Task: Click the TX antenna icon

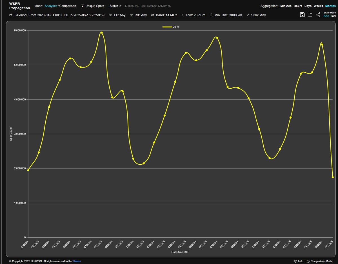Action: point(110,15)
